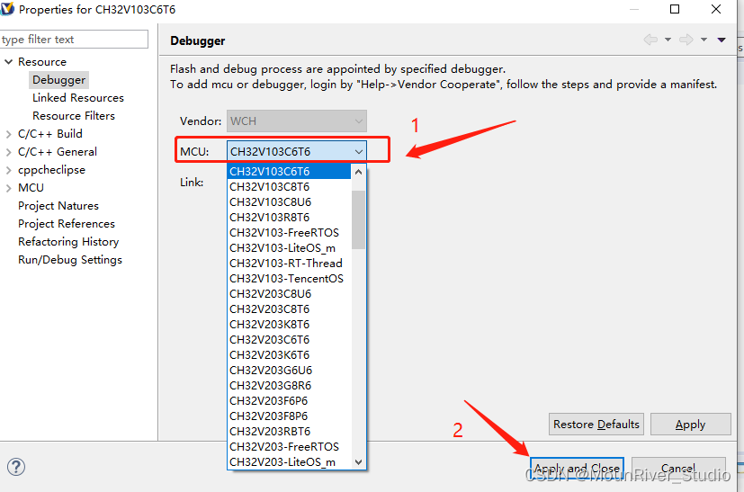Viewport: 744px width, 492px height.
Task: Collapse the Resource tree node
Action: [x=8, y=62]
